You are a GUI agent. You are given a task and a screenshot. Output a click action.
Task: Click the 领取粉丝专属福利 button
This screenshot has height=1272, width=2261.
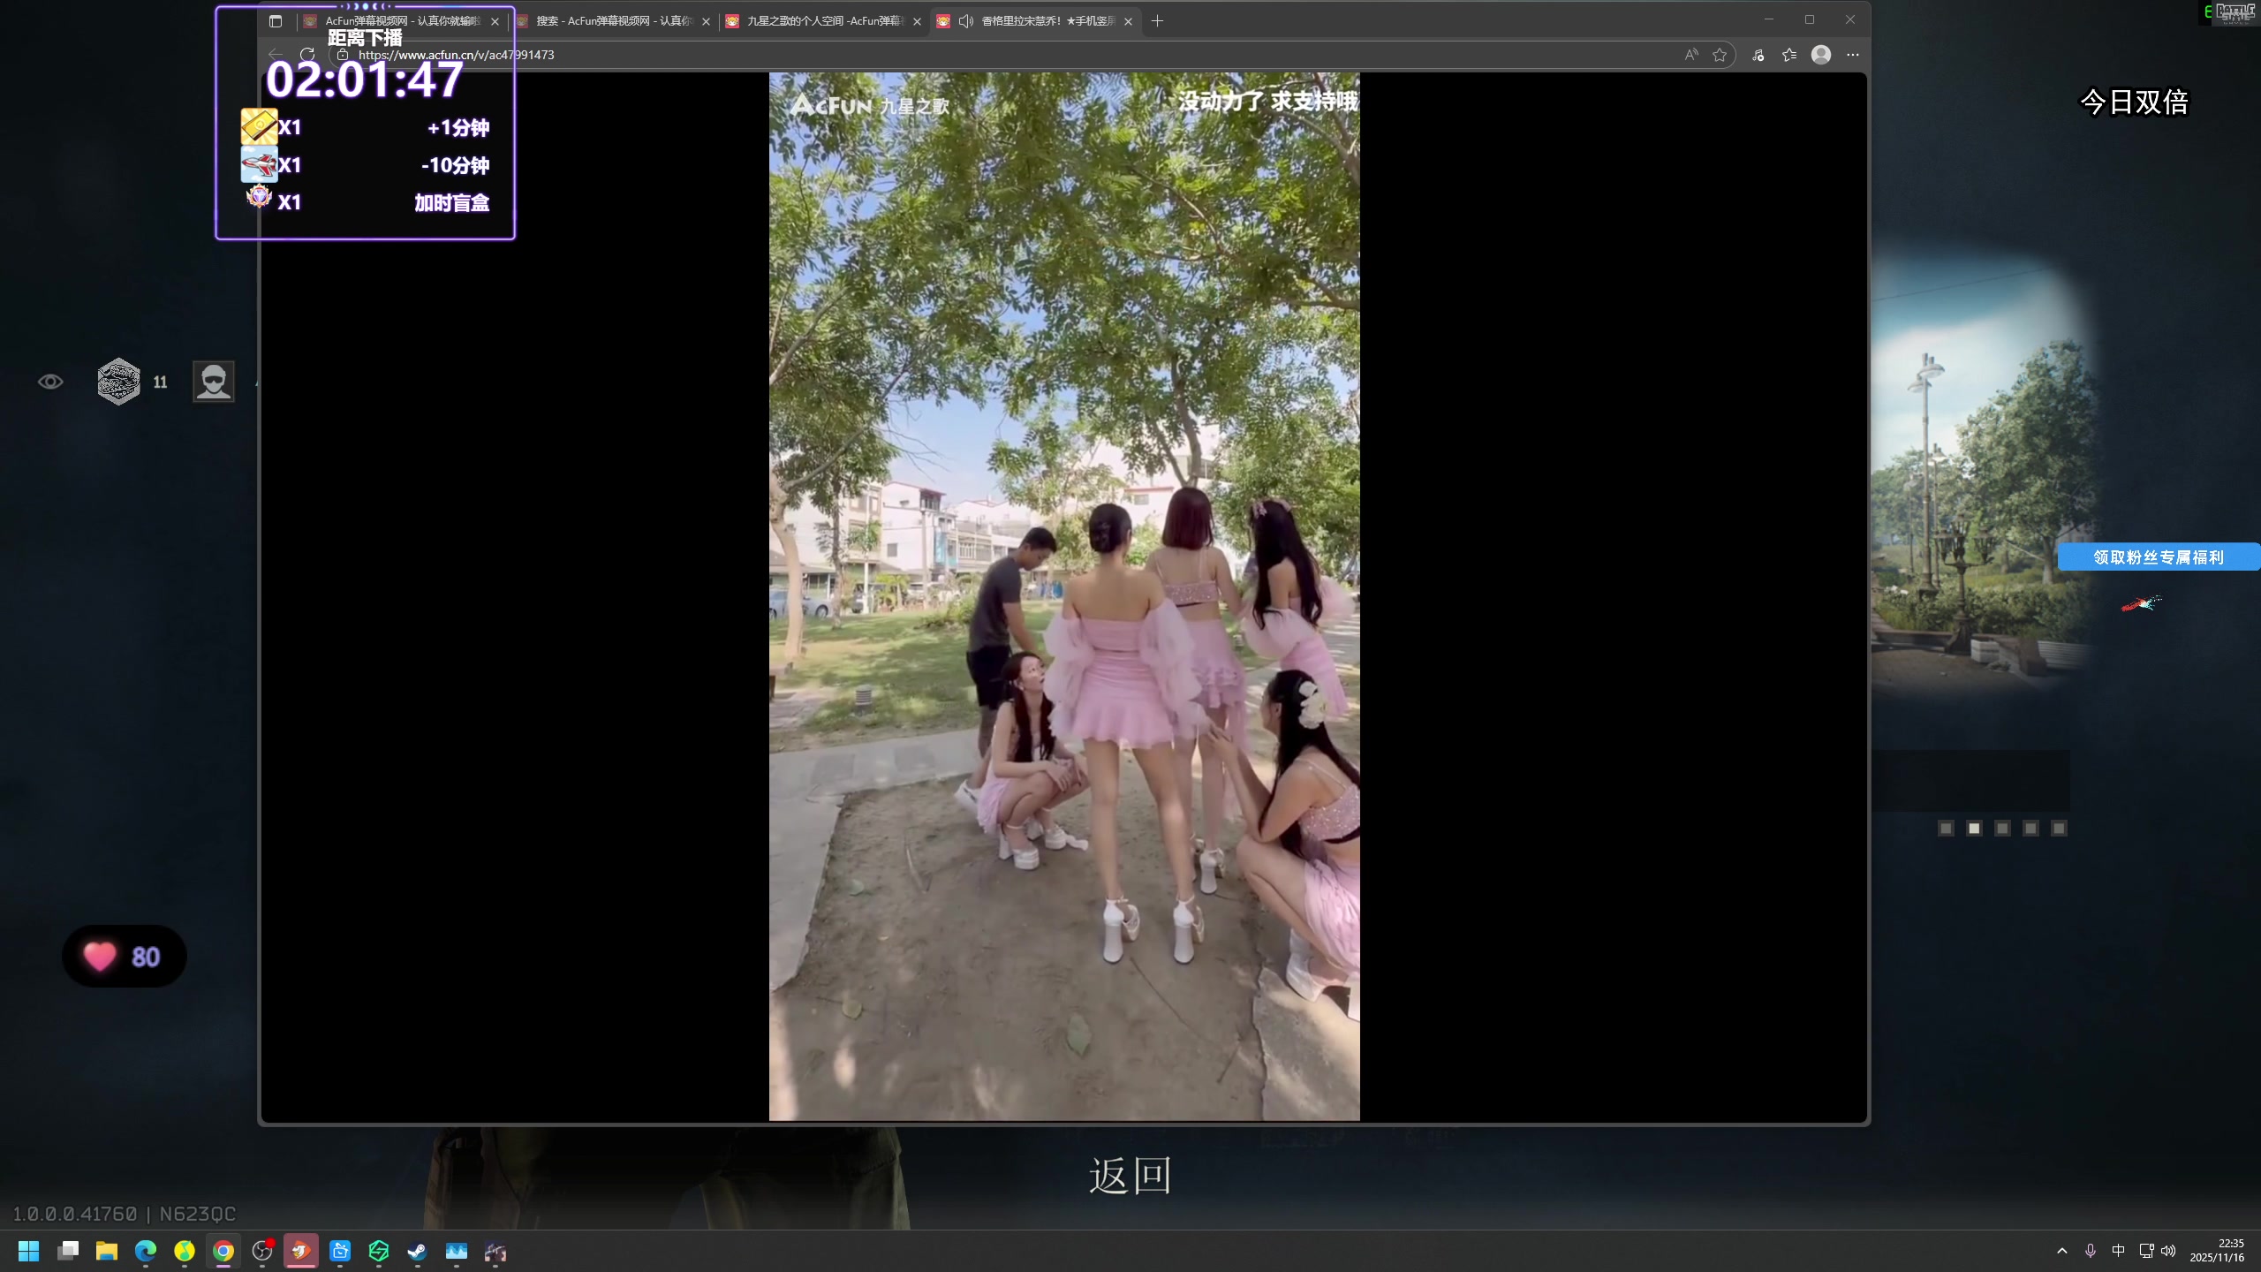[2158, 557]
